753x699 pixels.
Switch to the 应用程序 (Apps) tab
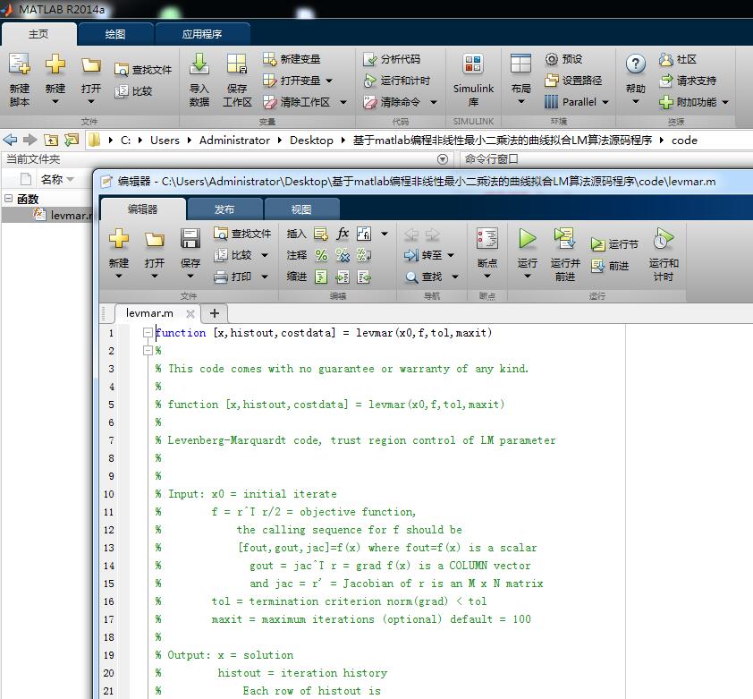tap(202, 34)
